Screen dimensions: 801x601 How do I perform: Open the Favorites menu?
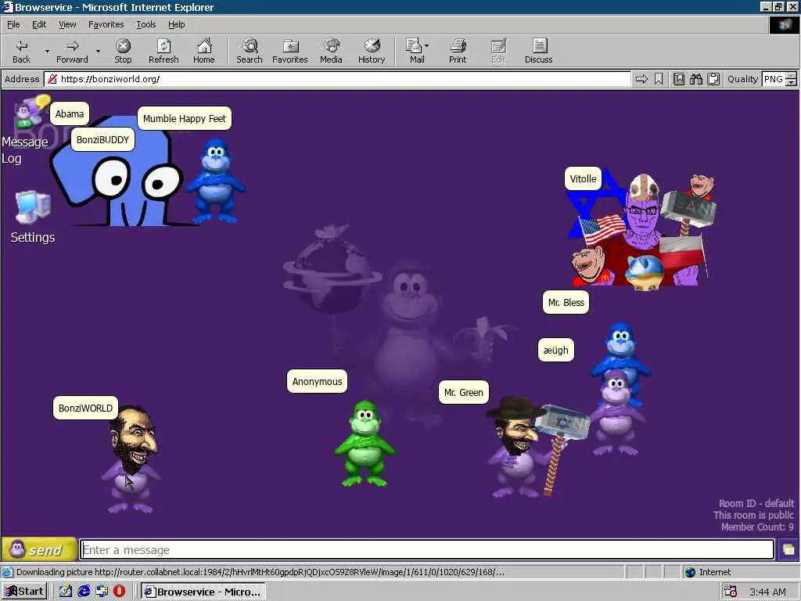[x=106, y=24]
